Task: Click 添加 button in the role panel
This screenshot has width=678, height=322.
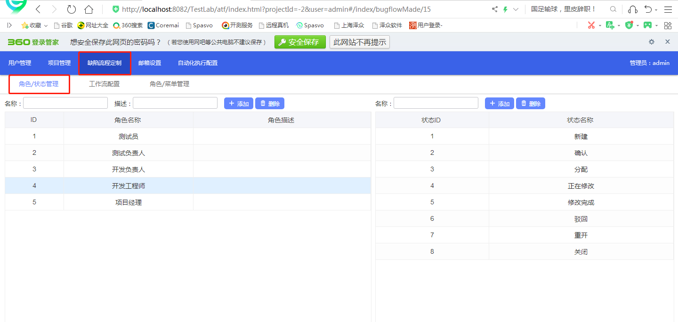Action: [x=239, y=104]
